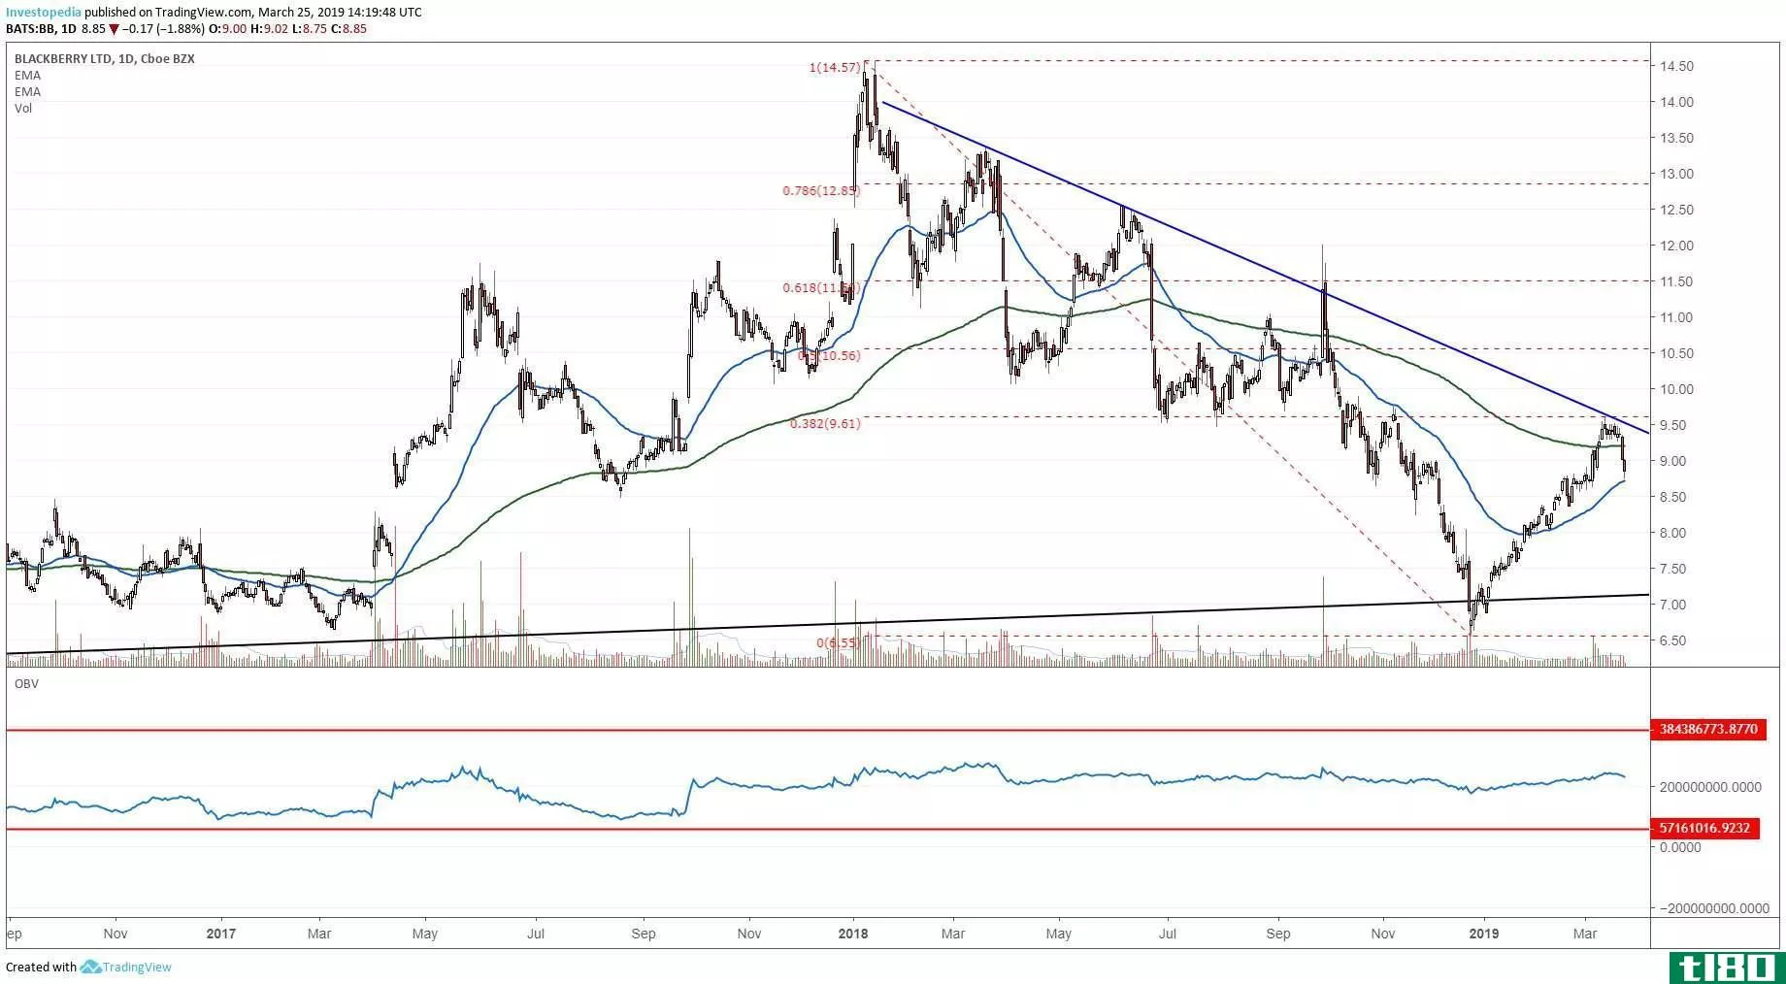Click the second EMA indicator label
This screenshot has height=984, width=1786.
(27, 92)
